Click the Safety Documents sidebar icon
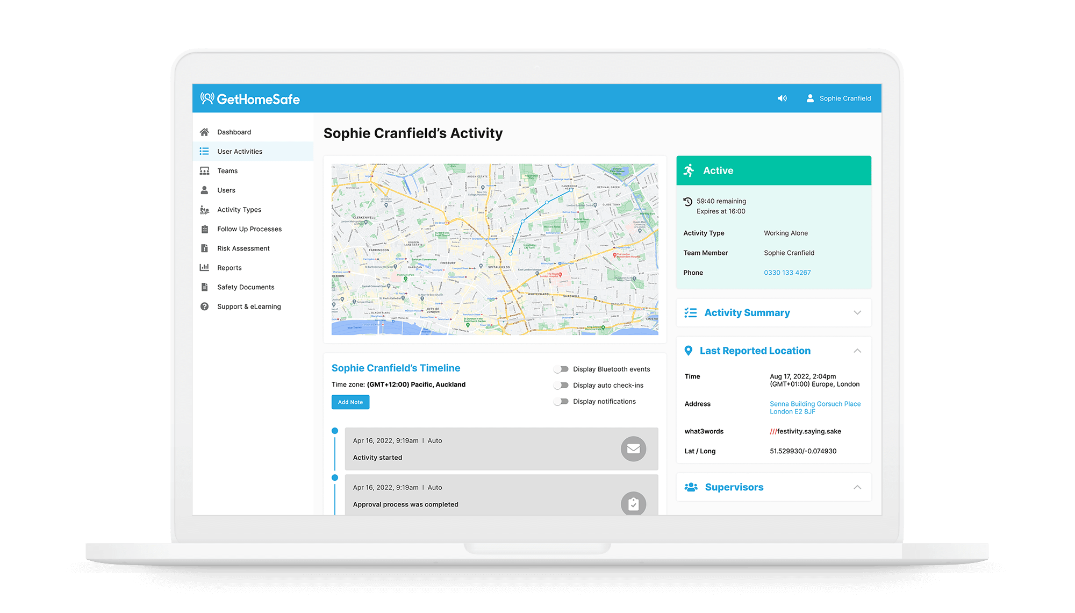 pos(205,287)
